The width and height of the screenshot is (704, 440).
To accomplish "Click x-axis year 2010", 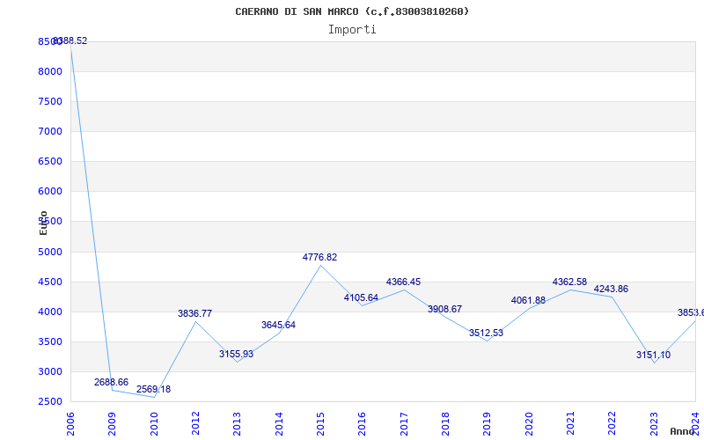I will point(154,423).
